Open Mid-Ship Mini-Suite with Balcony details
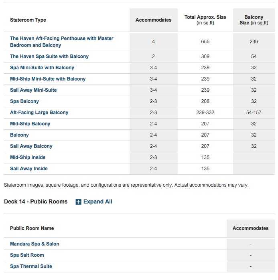278x280 pixels. (48, 79)
